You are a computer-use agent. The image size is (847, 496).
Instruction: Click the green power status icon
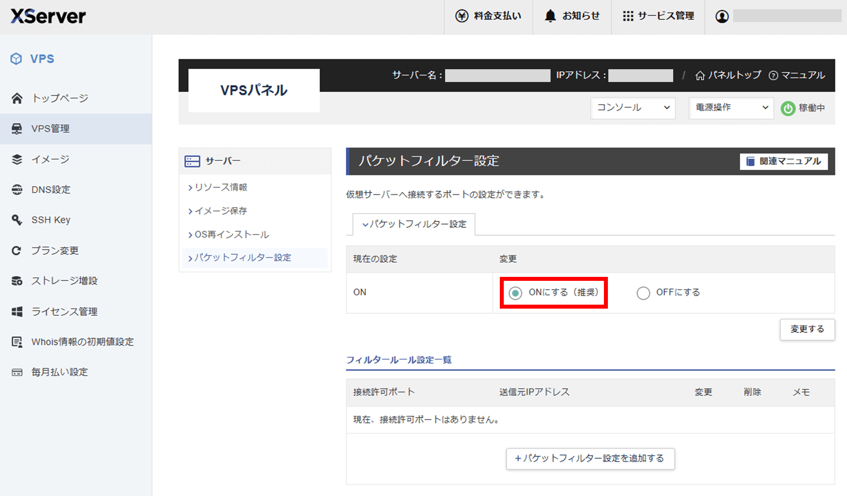pos(788,108)
